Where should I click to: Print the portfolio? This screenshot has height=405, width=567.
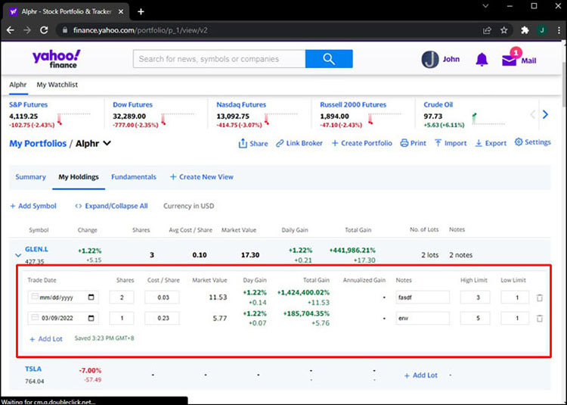[413, 143]
